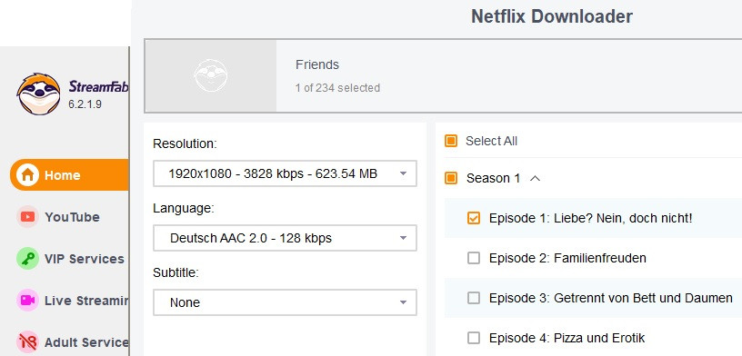Click the 6.2.1.9 version number
Image resolution: width=742 pixels, height=356 pixels.
point(85,105)
